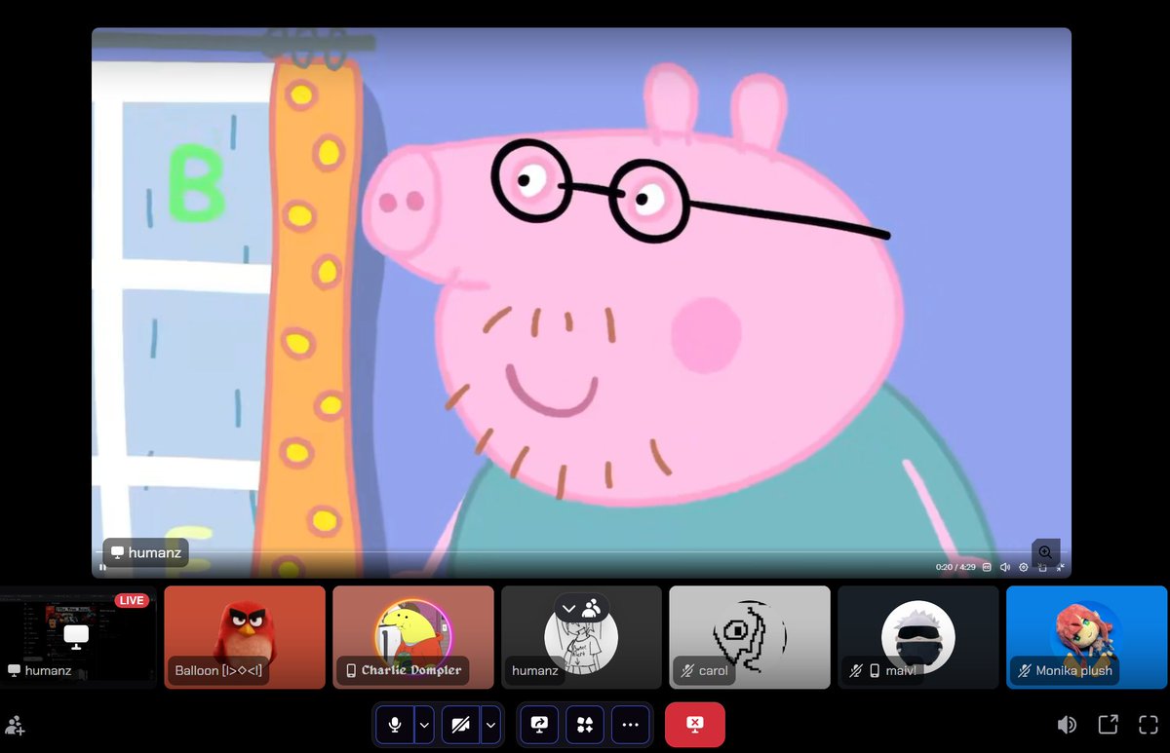Click maivl's muted microphone icon
The height and width of the screenshot is (753, 1170).
point(856,671)
